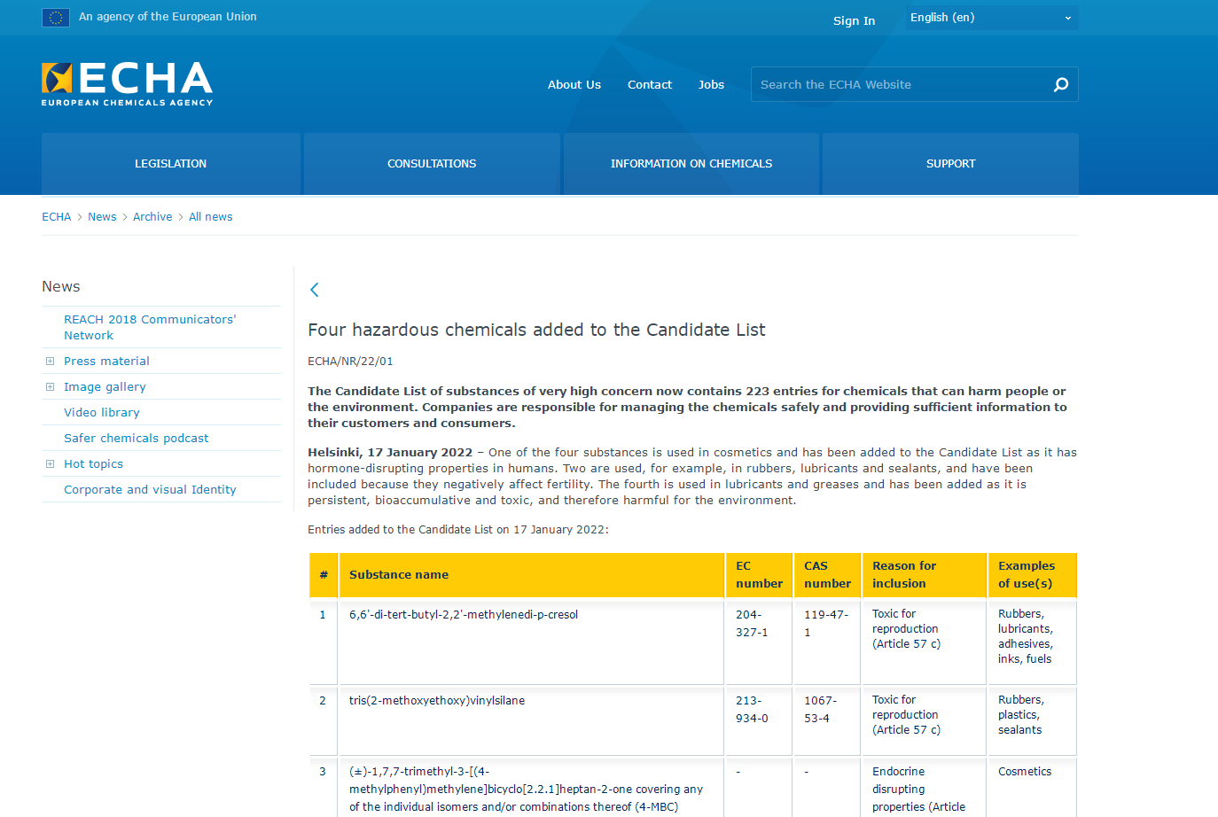1218x817 pixels.
Task: Open Corporate and visual Identity
Action: 150,490
